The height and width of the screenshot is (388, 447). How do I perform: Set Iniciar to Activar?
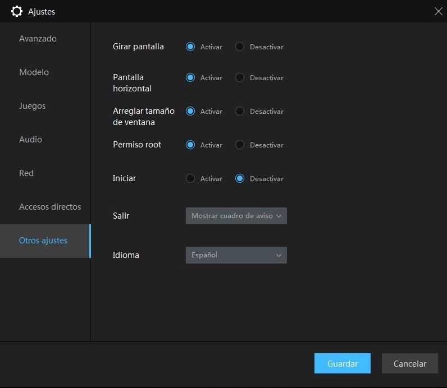click(x=190, y=178)
